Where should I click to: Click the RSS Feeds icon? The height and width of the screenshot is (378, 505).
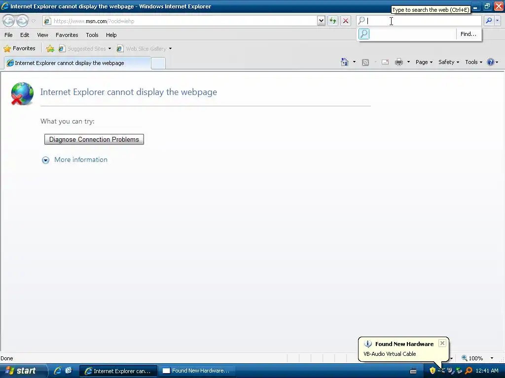365,63
